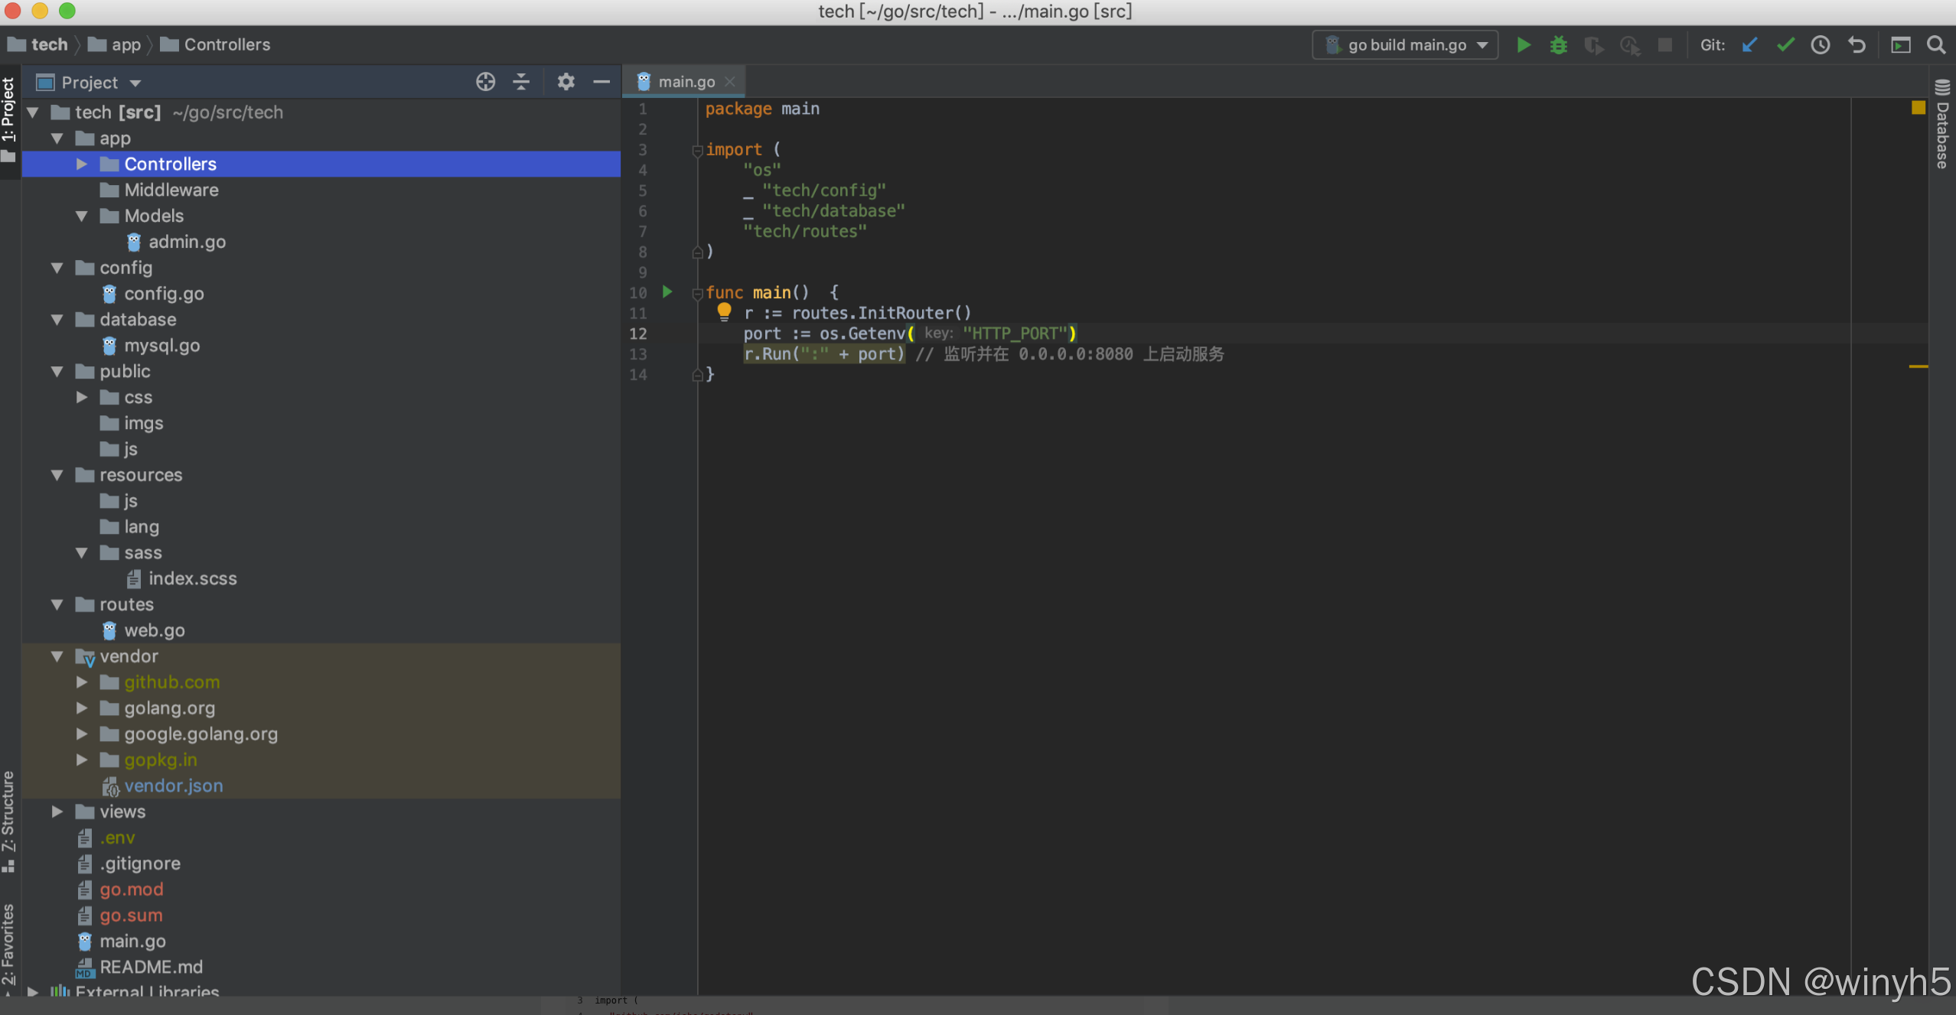The height and width of the screenshot is (1015, 1956).
Task: Click Controllers breadcrumb in navigation bar
Action: point(215,44)
